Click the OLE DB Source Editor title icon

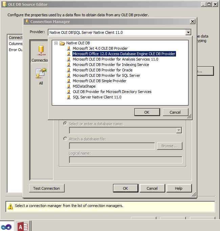point(5,4)
